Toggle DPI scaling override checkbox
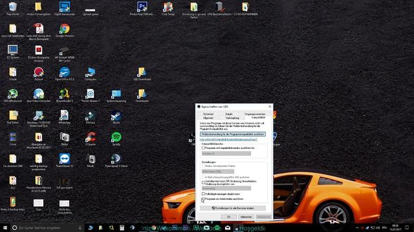This screenshot has height=232, width=414. 203,182
